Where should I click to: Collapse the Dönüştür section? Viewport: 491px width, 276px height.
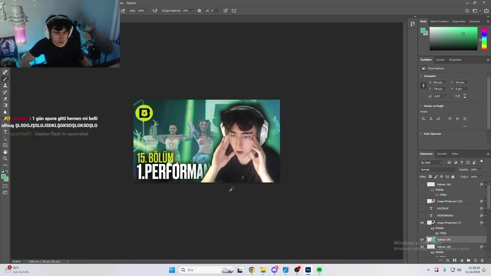coord(421,76)
